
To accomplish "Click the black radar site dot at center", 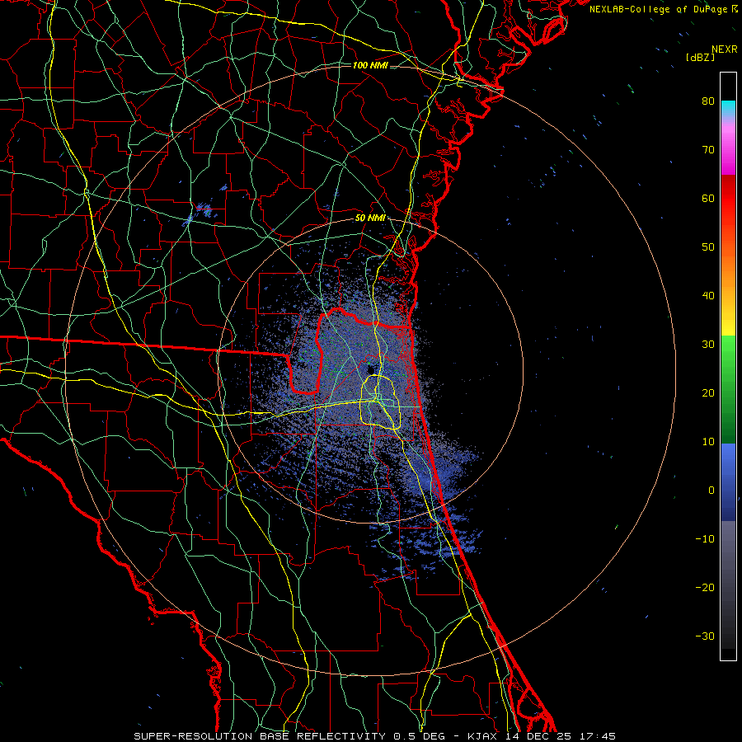I will pyautogui.click(x=372, y=369).
